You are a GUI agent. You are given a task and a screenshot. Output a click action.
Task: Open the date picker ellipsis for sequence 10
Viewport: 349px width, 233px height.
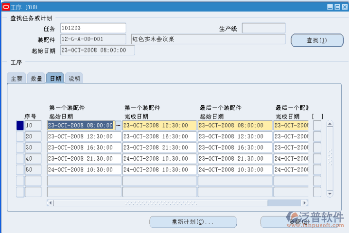pyautogui.click(x=118, y=125)
